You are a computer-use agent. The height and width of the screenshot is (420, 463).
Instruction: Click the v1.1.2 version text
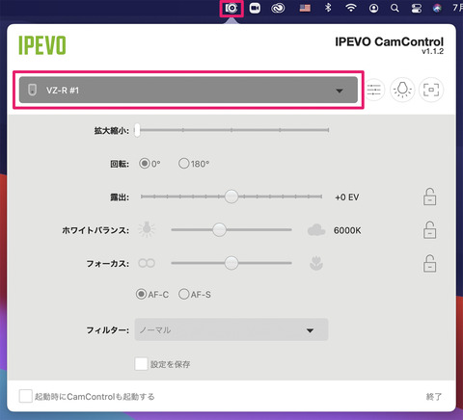pyautogui.click(x=433, y=51)
